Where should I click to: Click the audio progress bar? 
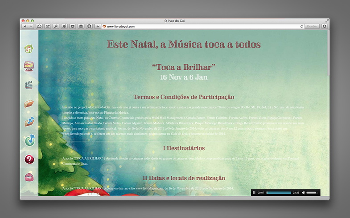pyautogui.click(x=279, y=193)
